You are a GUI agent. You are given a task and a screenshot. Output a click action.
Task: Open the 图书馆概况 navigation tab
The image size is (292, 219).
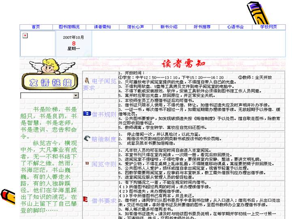(69, 27)
